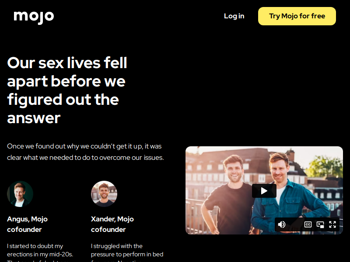
Task: Enable picture-in-picture mode icon
Action: 320,224
